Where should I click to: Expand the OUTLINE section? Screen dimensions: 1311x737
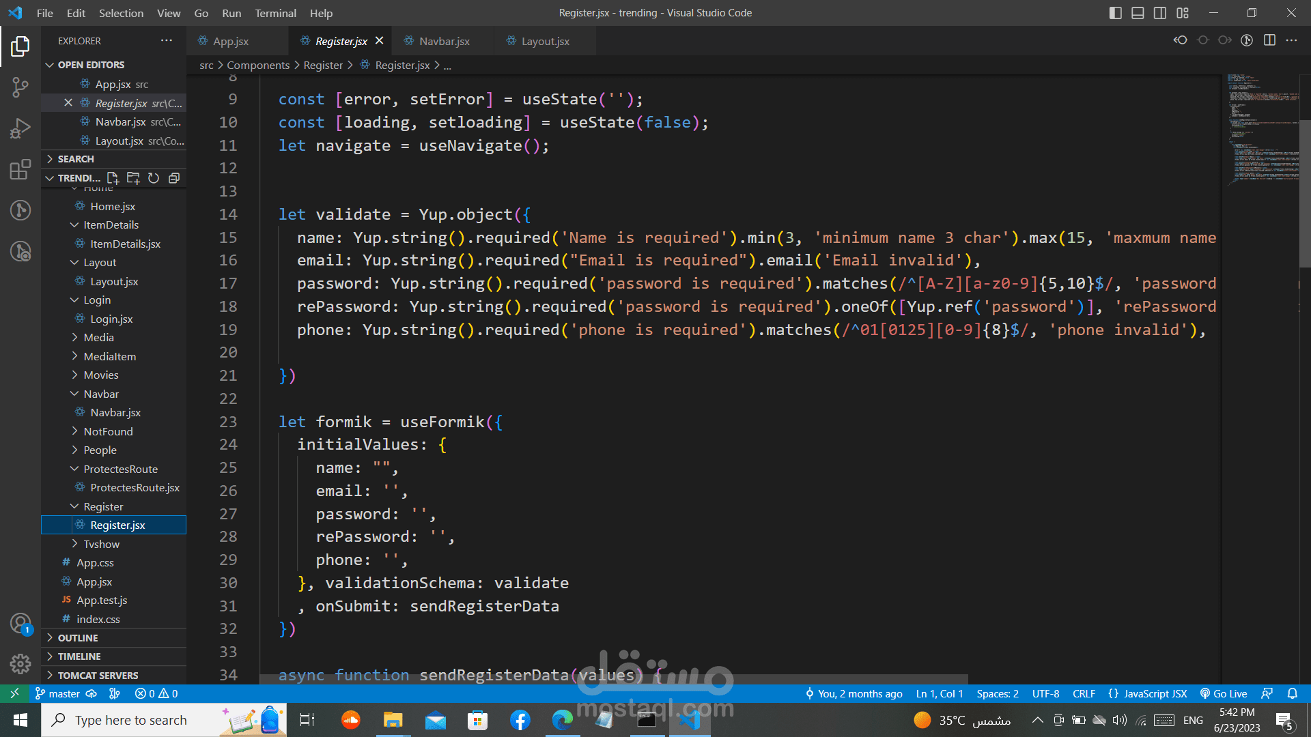pos(78,637)
